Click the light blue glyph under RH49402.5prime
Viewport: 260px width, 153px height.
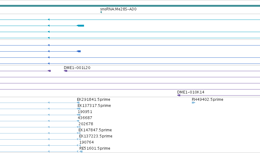tap(193, 103)
